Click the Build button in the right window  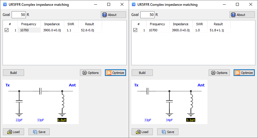(x=142, y=73)
